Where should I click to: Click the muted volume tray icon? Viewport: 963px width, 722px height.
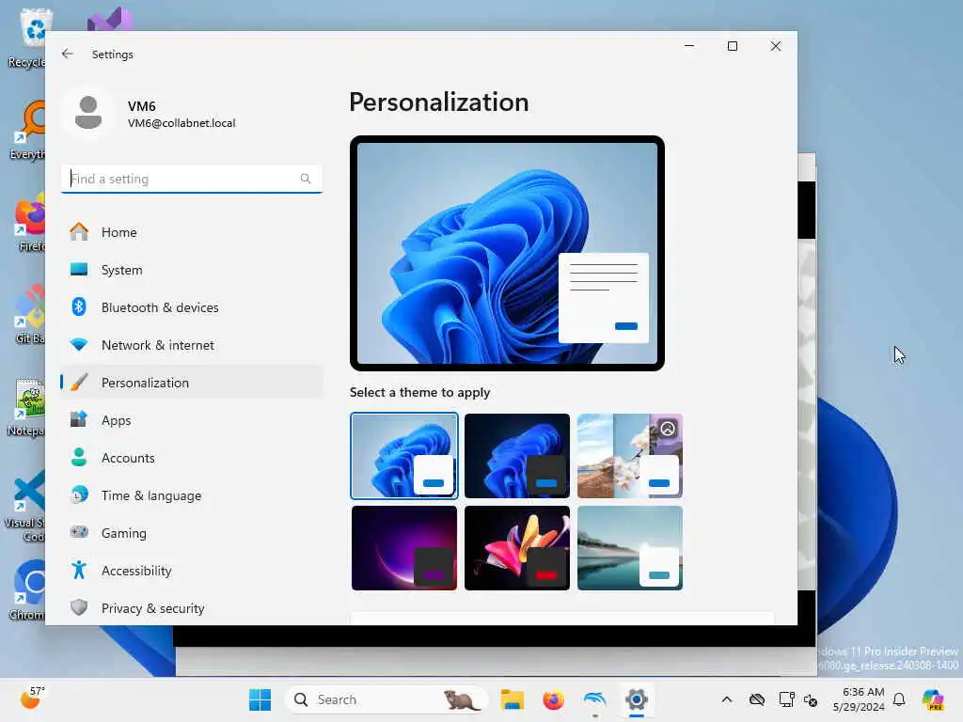811,699
